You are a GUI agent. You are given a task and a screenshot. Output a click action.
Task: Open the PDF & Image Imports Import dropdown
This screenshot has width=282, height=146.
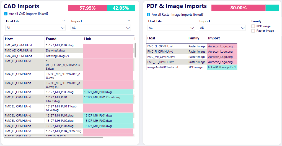(x=222, y=28)
